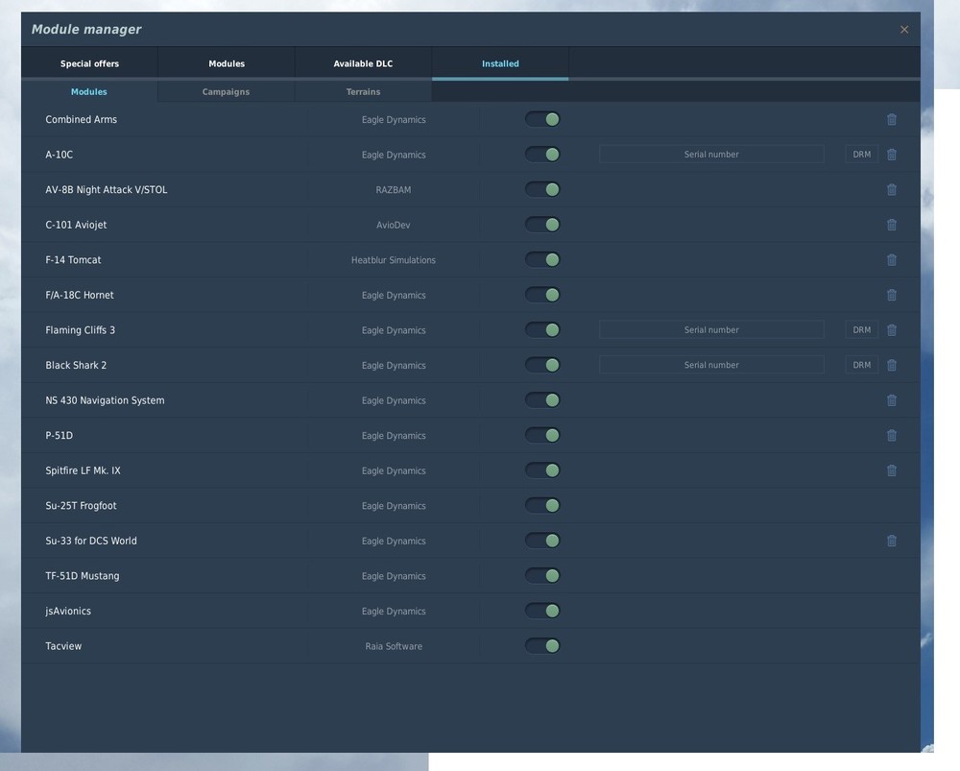This screenshot has height=771, width=960.
Task: Delete F-14 Tomcat using its trash icon
Action: click(892, 259)
